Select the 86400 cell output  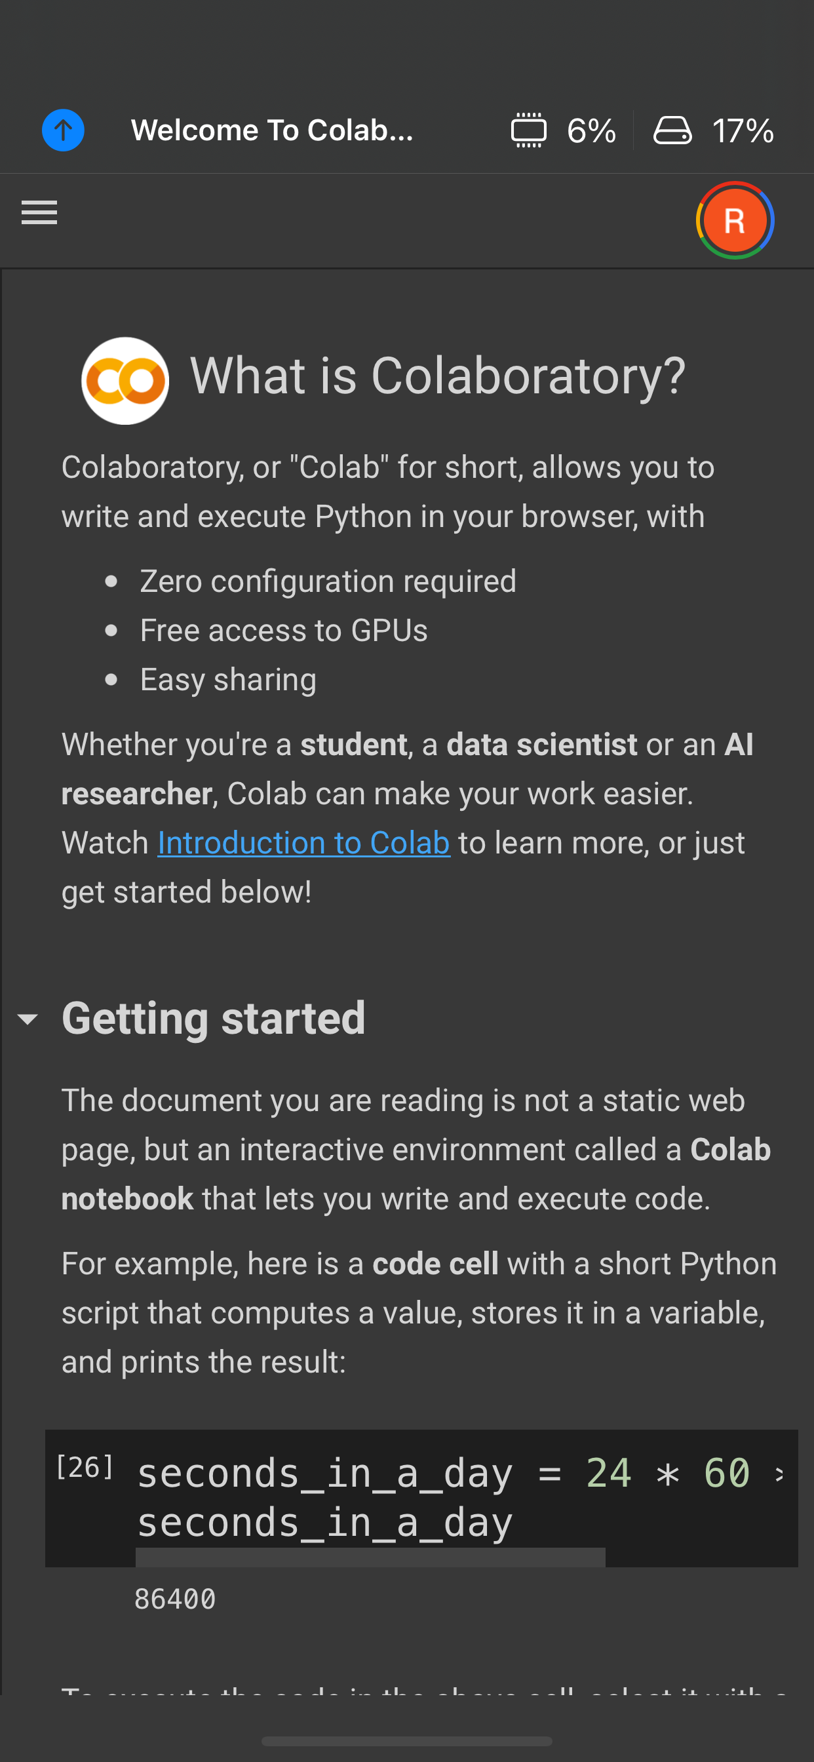[x=175, y=1599]
